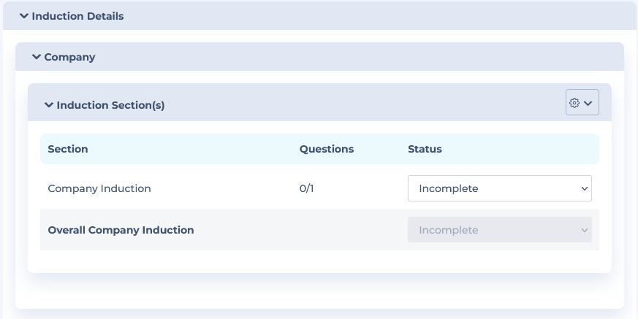The height and width of the screenshot is (319, 638).
Task: Click the disabled Overall status dropdown arrow
Action: [x=585, y=230]
